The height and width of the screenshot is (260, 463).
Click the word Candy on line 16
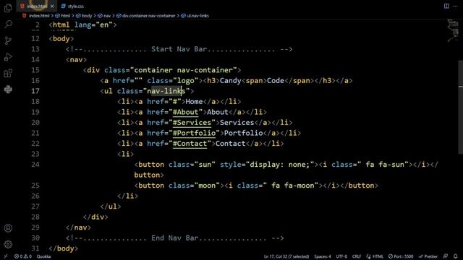coord(230,80)
